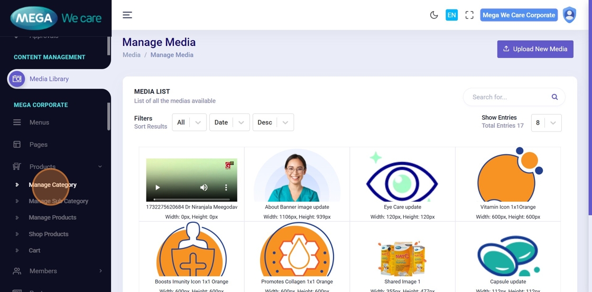592x292 pixels.
Task: Open the Pages sidebar menu
Action: (39, 144)
